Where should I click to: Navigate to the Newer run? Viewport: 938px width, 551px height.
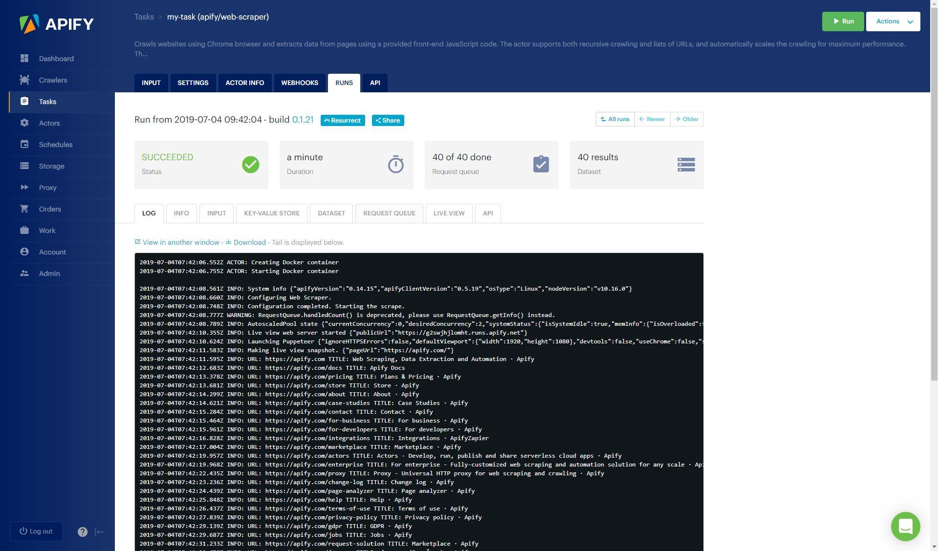tap(652, 119)
